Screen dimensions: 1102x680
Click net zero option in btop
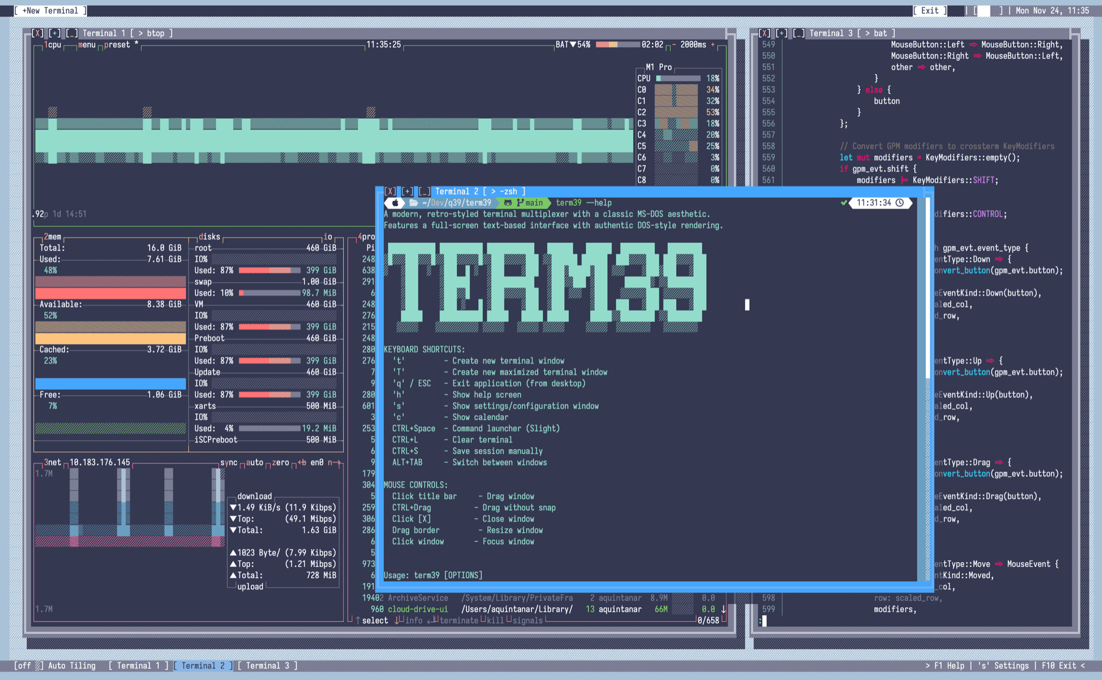(x=280, y=462)
